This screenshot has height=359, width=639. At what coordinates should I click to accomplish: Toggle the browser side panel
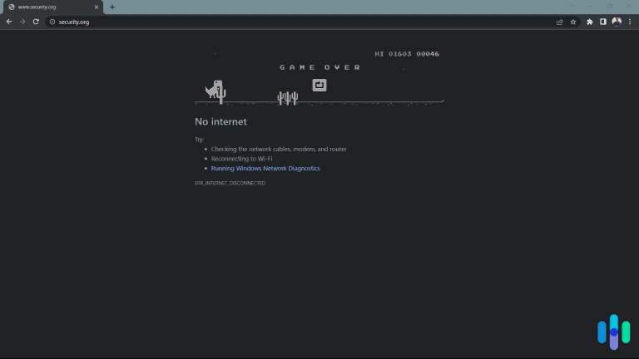click(x=603, y=22)
